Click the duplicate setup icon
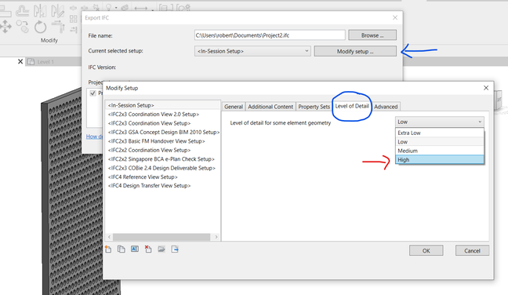The width and height of the screenshot is (508, 295). coord(122,249)
